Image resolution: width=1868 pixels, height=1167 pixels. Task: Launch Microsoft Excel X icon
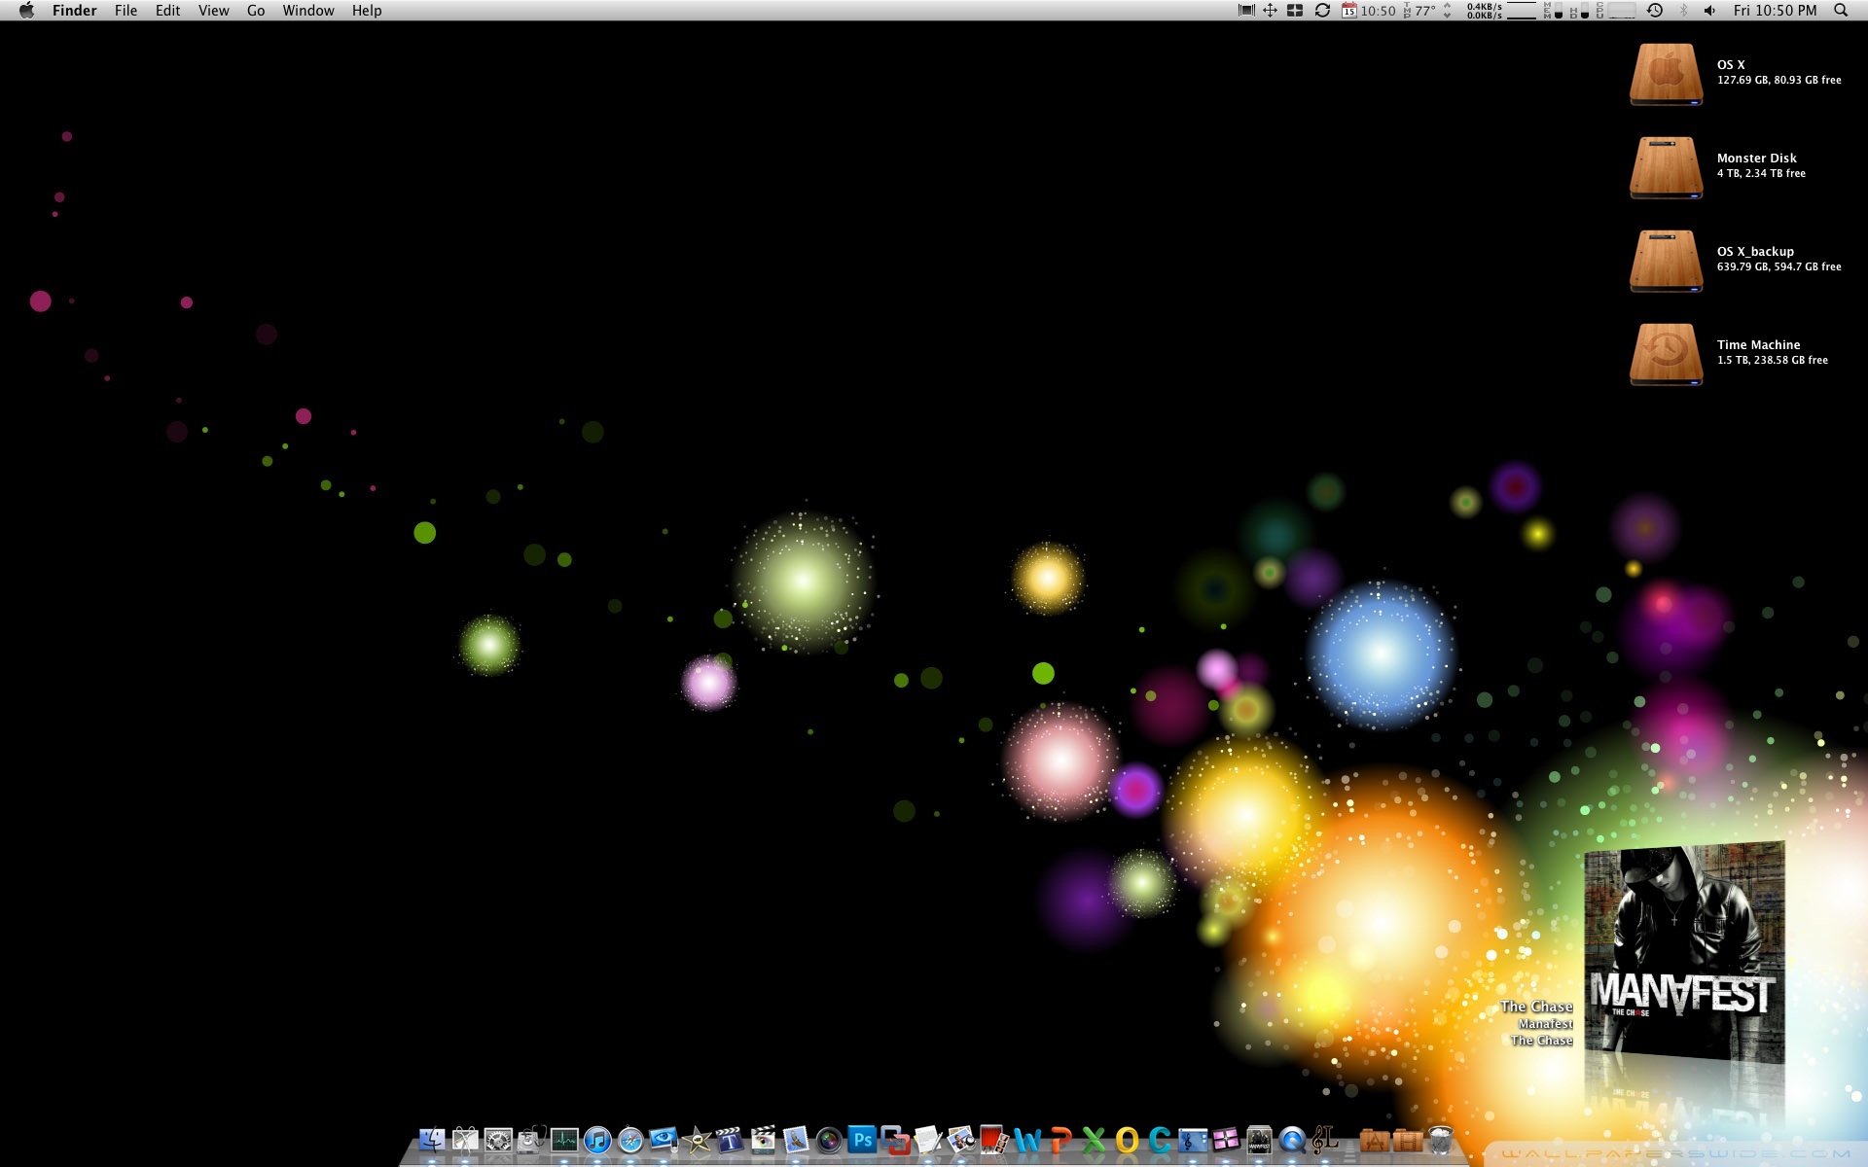click(x=1095, y=1140)
